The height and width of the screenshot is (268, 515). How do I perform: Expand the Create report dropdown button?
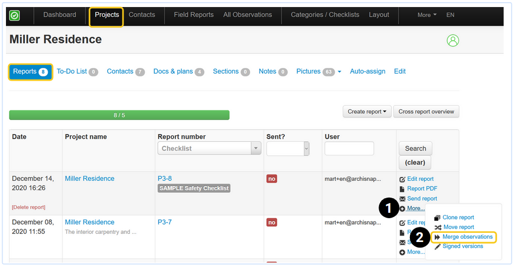pos(367,112)
